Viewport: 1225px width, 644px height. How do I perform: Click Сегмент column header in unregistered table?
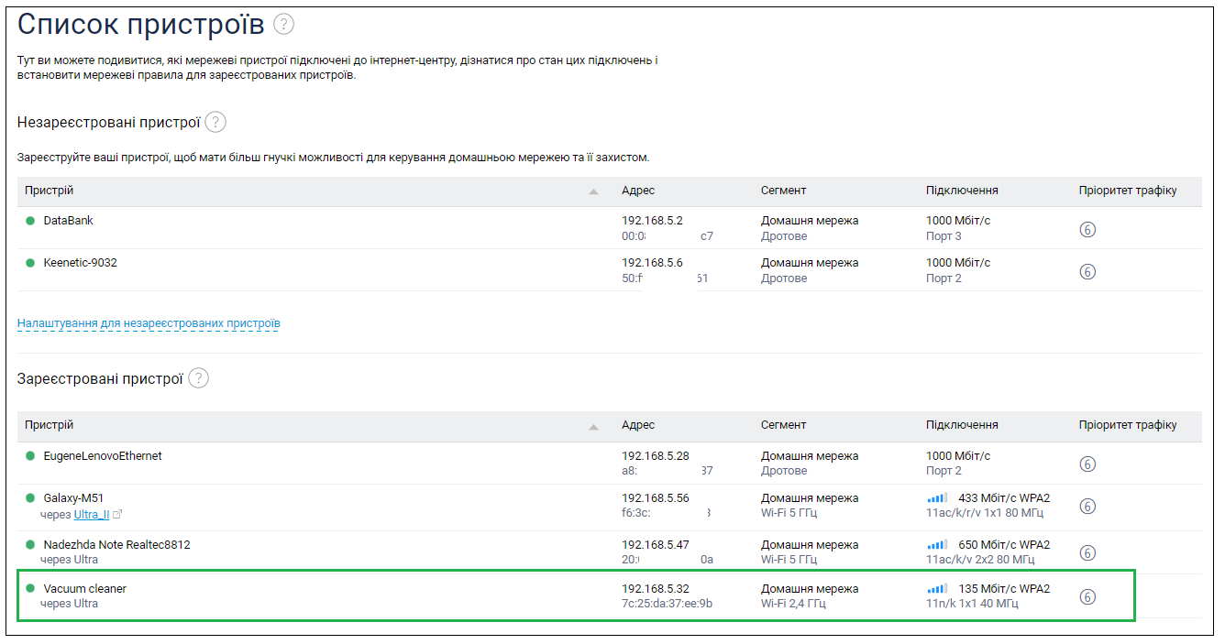783,191
